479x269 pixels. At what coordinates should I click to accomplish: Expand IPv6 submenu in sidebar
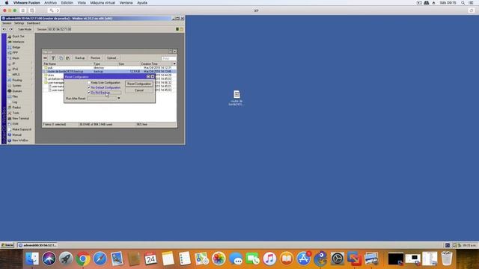pyautogui.click(x=15, y=69)
